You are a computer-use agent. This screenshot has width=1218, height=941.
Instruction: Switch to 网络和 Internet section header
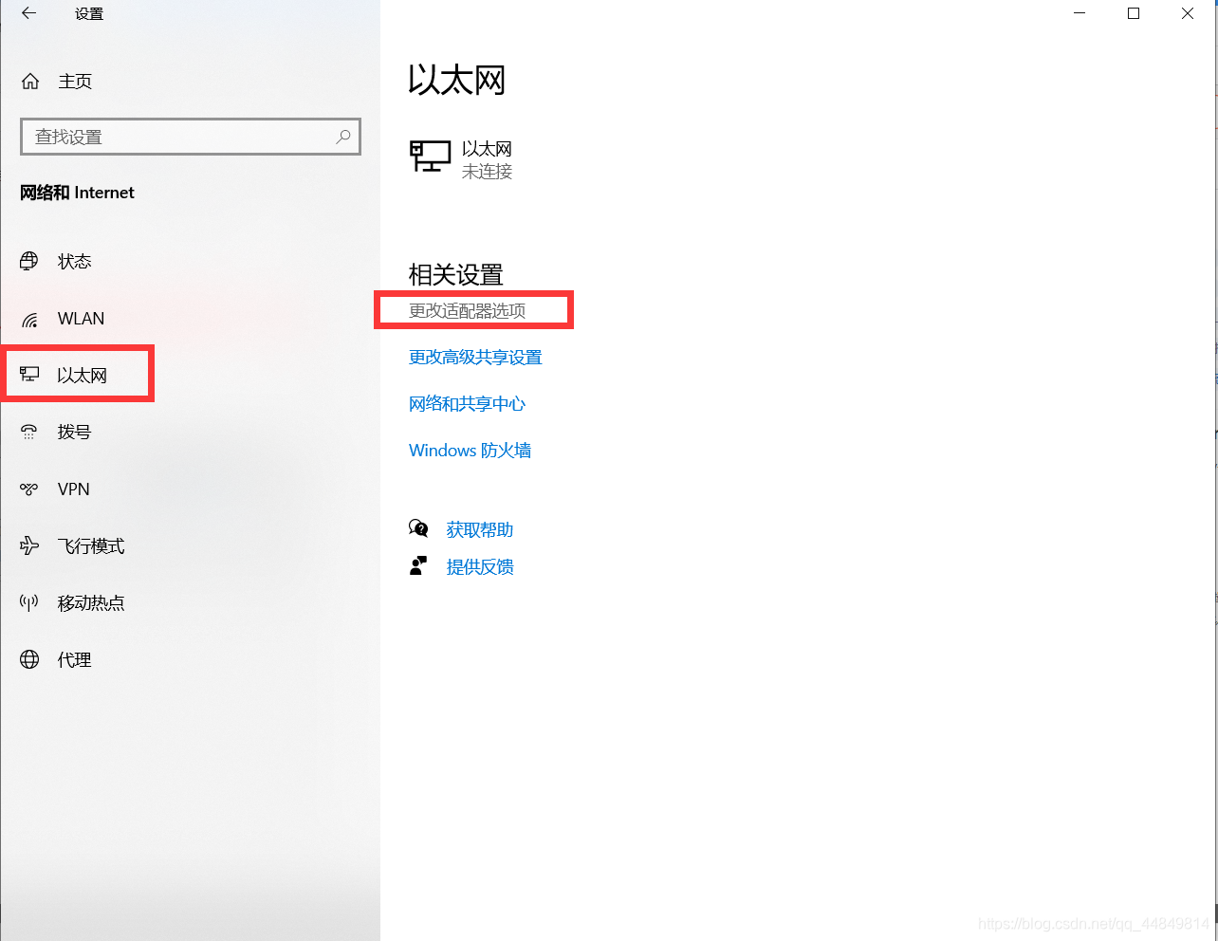pyautogui.click(x=77, y=192)
